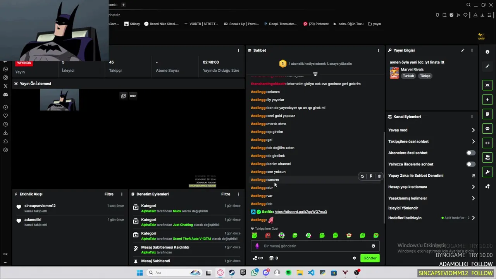Click the Windows Start button
This screenshot has width=496, height=279.
point(139,273)
